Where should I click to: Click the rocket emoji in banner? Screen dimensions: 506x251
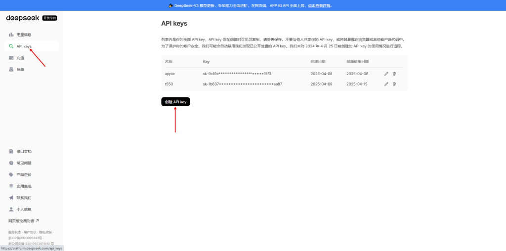[170, 5]
